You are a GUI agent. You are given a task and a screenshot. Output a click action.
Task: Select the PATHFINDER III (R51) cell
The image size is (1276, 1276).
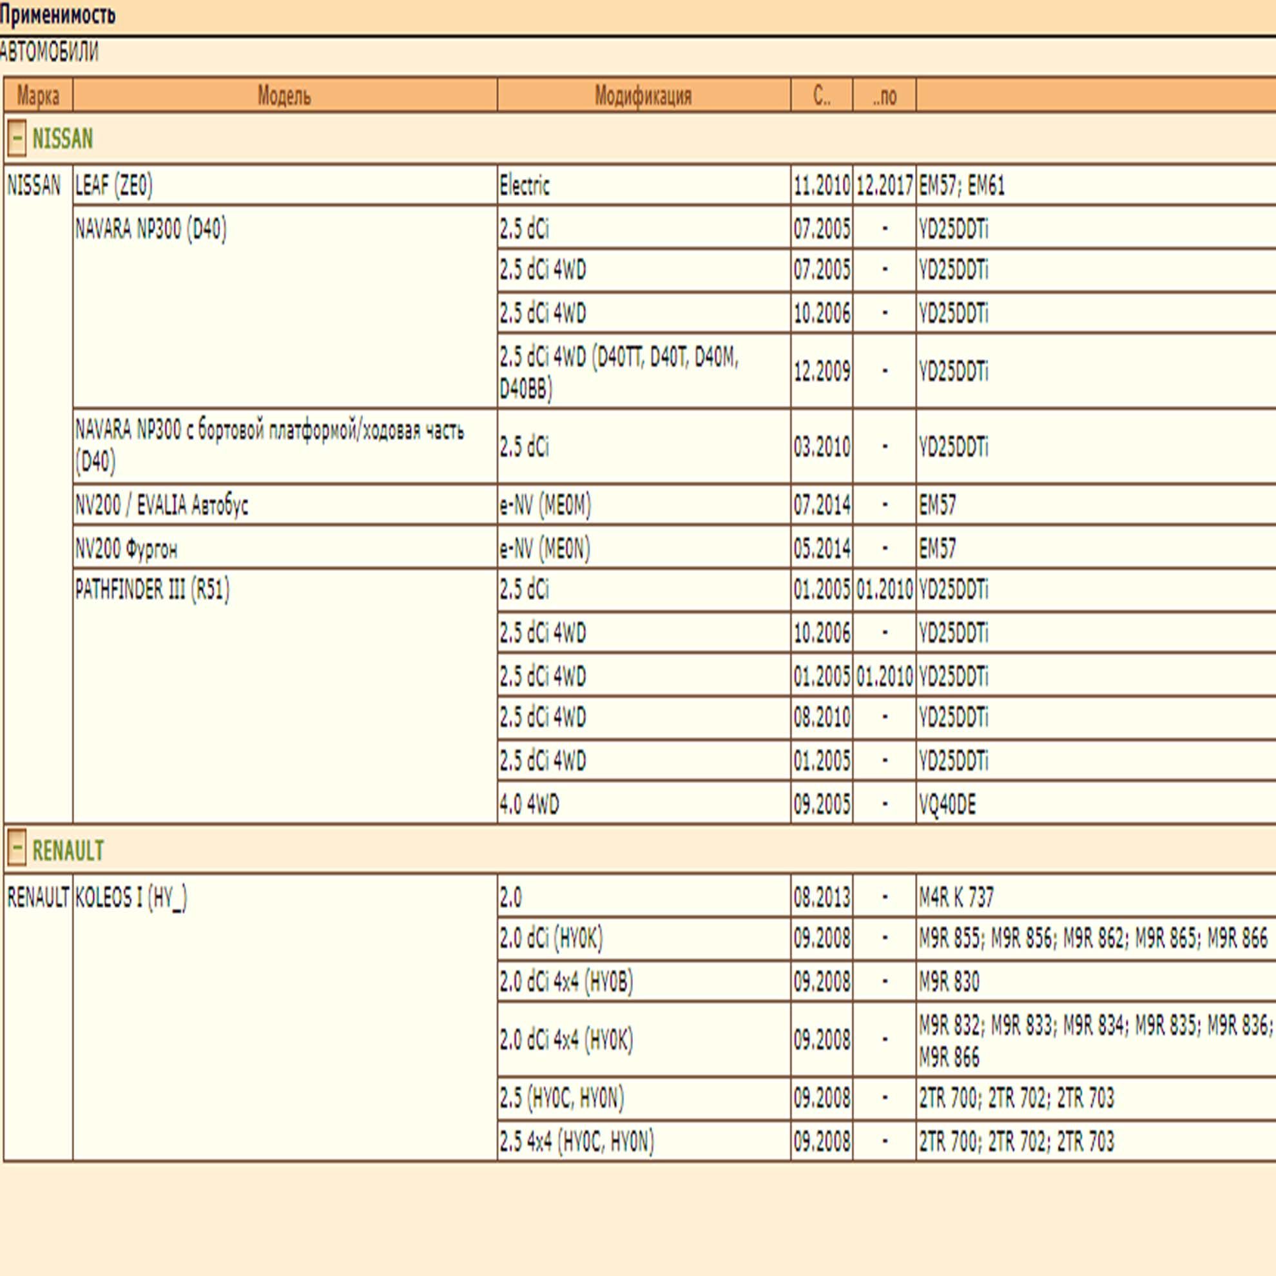click(285, 695)
